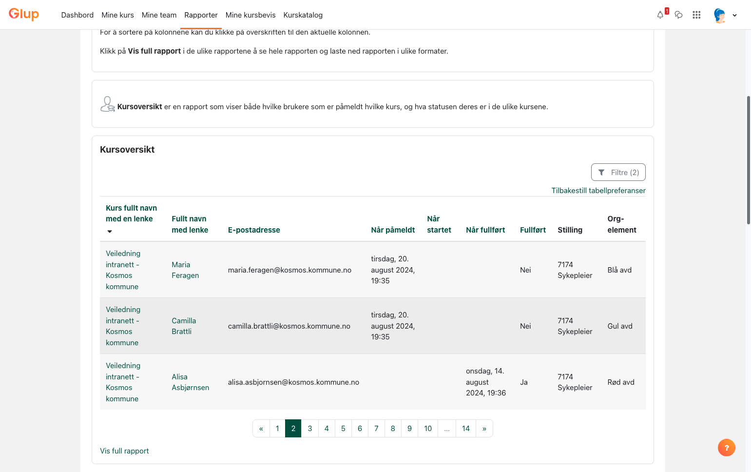
Task: Jump to page 10
Action: point(428,429)
